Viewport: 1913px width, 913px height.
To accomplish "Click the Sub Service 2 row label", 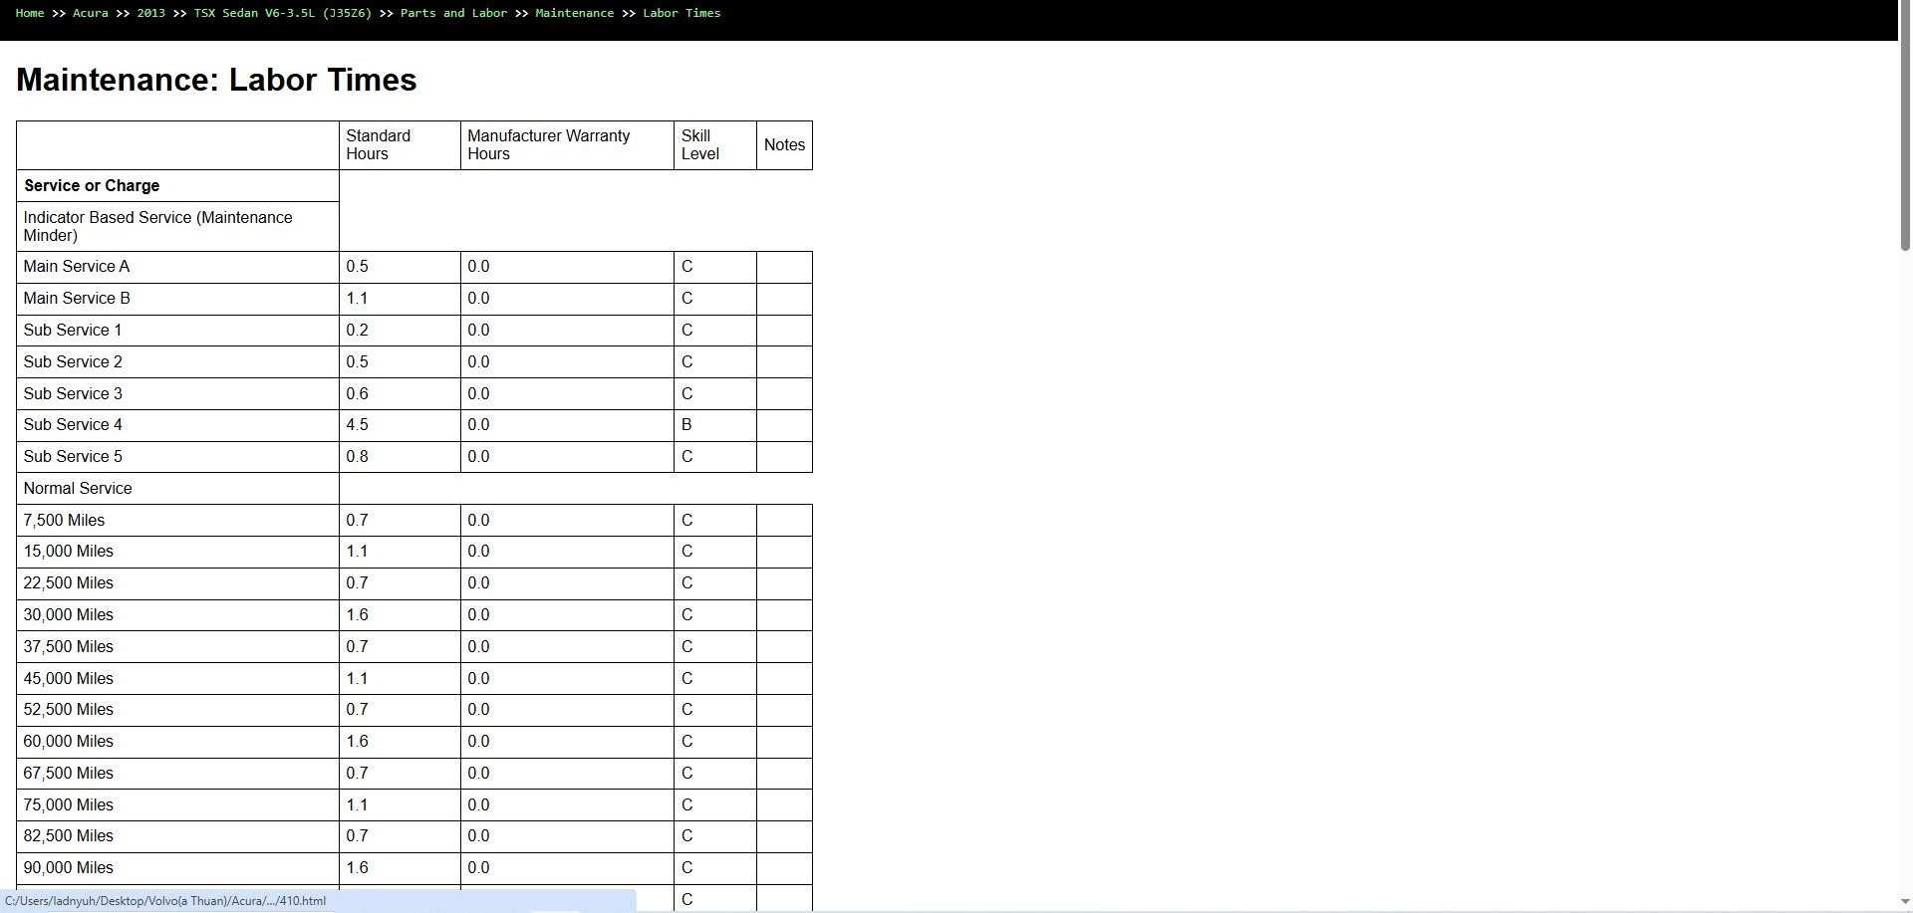I will (73, 362).
